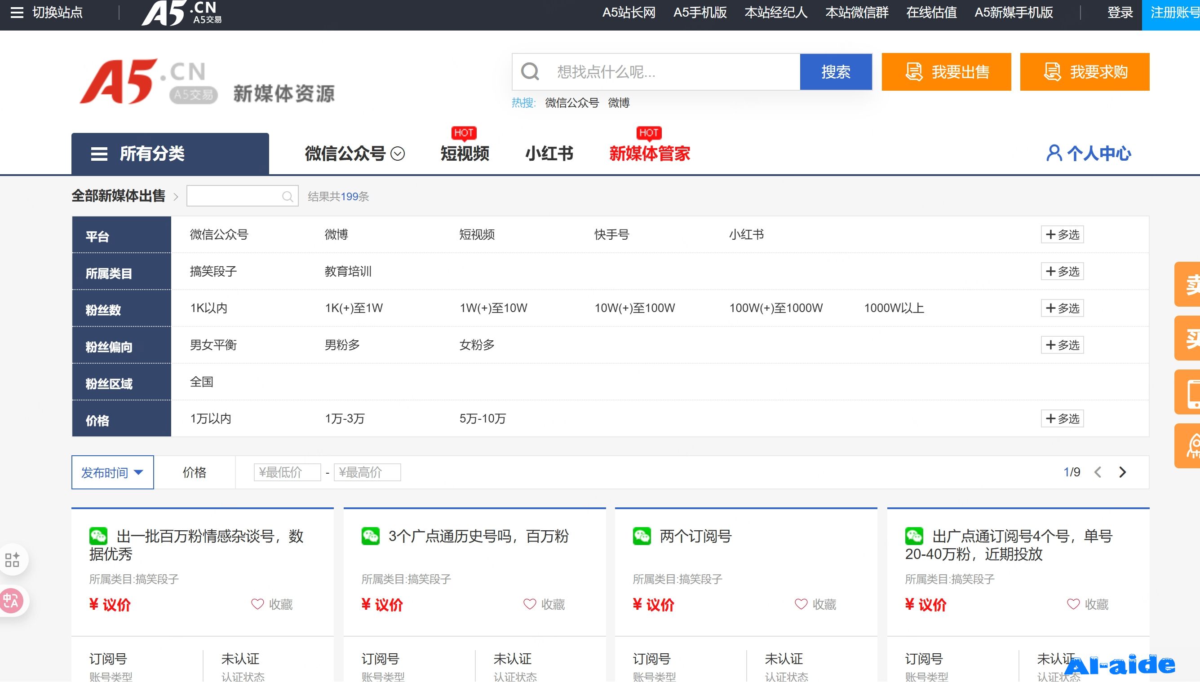This screenshot has width=1200, height=682.
Task: Click the orange phone side floating button
Action: pyautogui.click(x=1187, y=392)
